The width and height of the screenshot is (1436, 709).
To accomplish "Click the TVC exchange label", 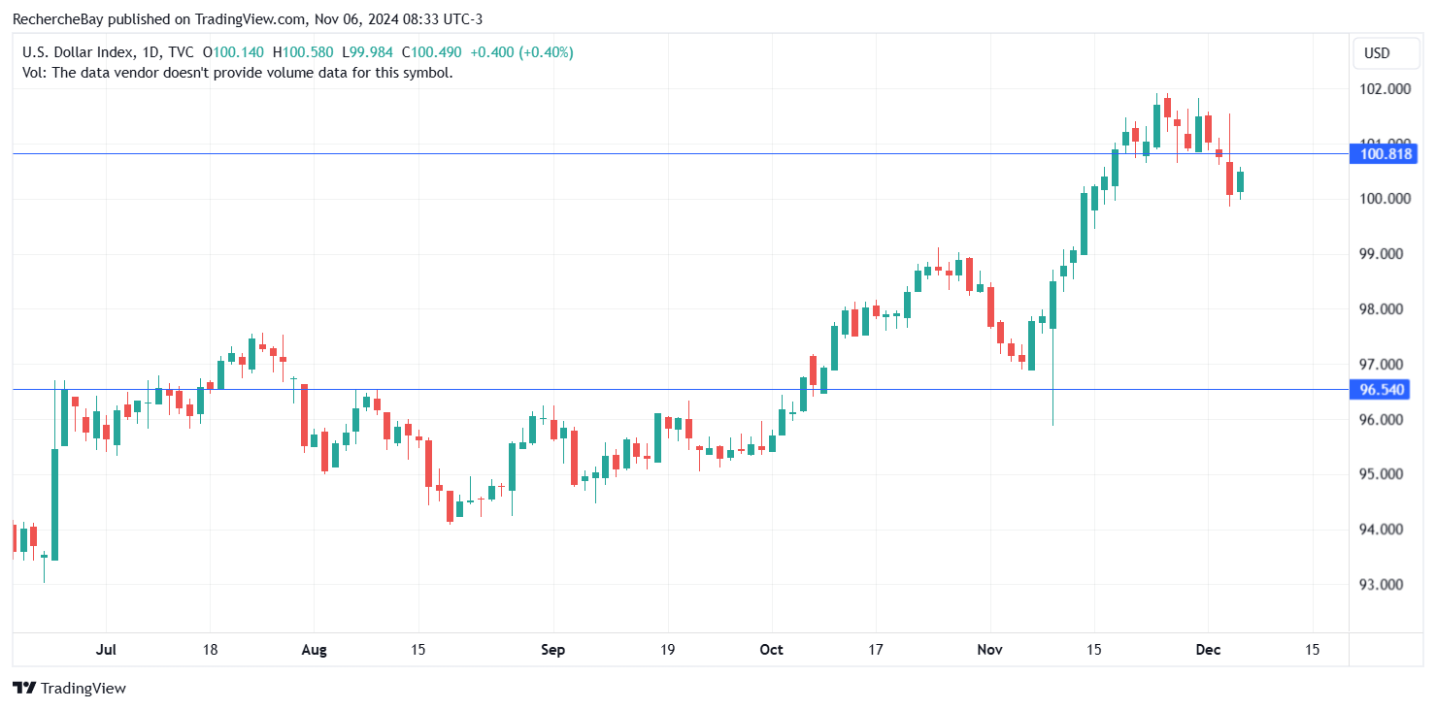I will tap(181, 52).
